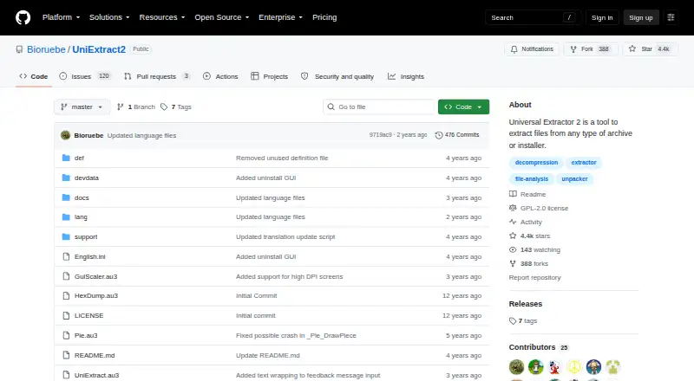Click the unpacker topic tag
694x381 pixels.
[574, 179]
